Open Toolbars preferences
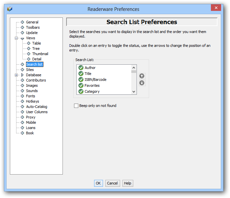This screenshot has height=198, width=230. 33,27
